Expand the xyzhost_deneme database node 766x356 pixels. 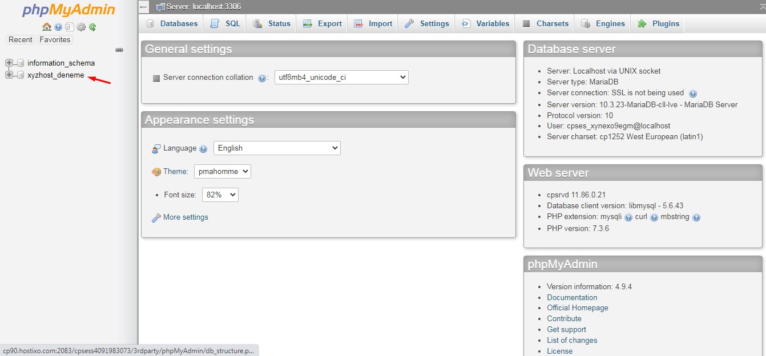coord(9,75)
